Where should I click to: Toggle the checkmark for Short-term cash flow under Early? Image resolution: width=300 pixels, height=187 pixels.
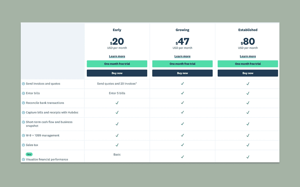pyautogui.click(x=117, y=124)
